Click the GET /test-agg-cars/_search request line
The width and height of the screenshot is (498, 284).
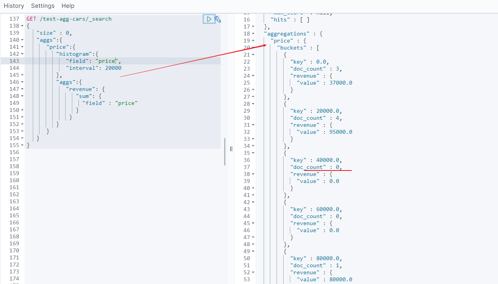(69, 19)
